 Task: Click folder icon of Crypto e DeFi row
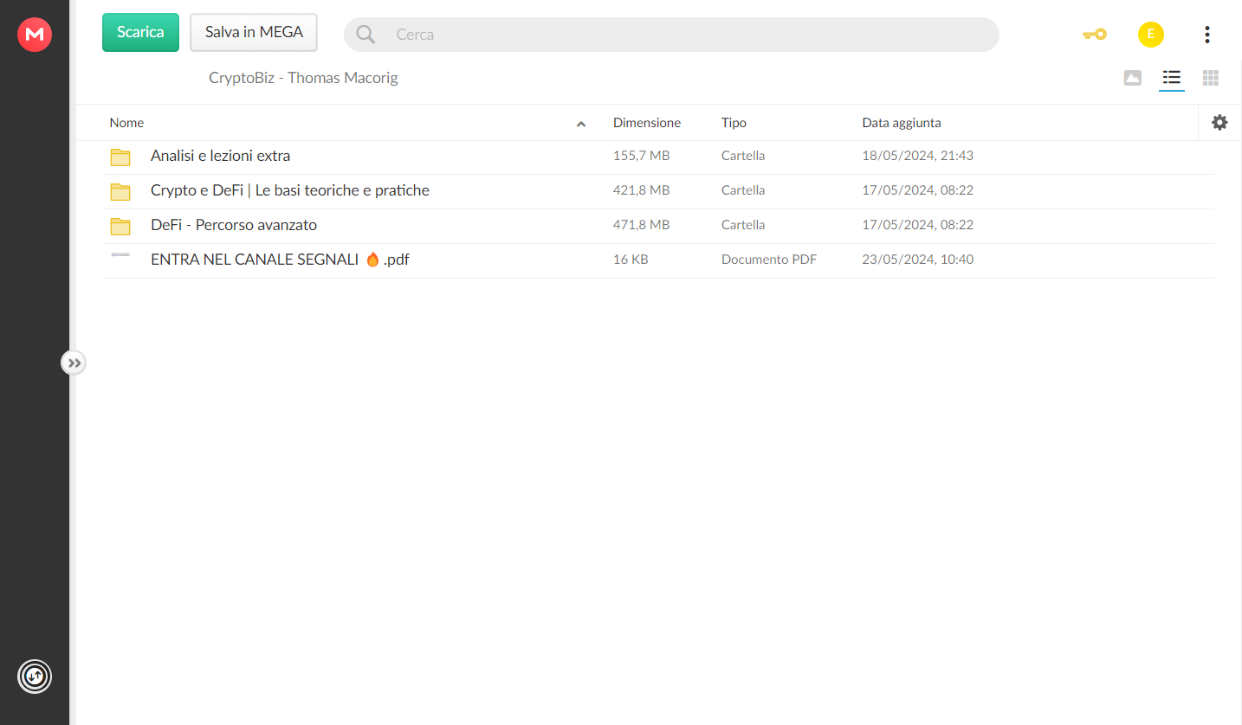pyautogui.click(x=120, y=191)
